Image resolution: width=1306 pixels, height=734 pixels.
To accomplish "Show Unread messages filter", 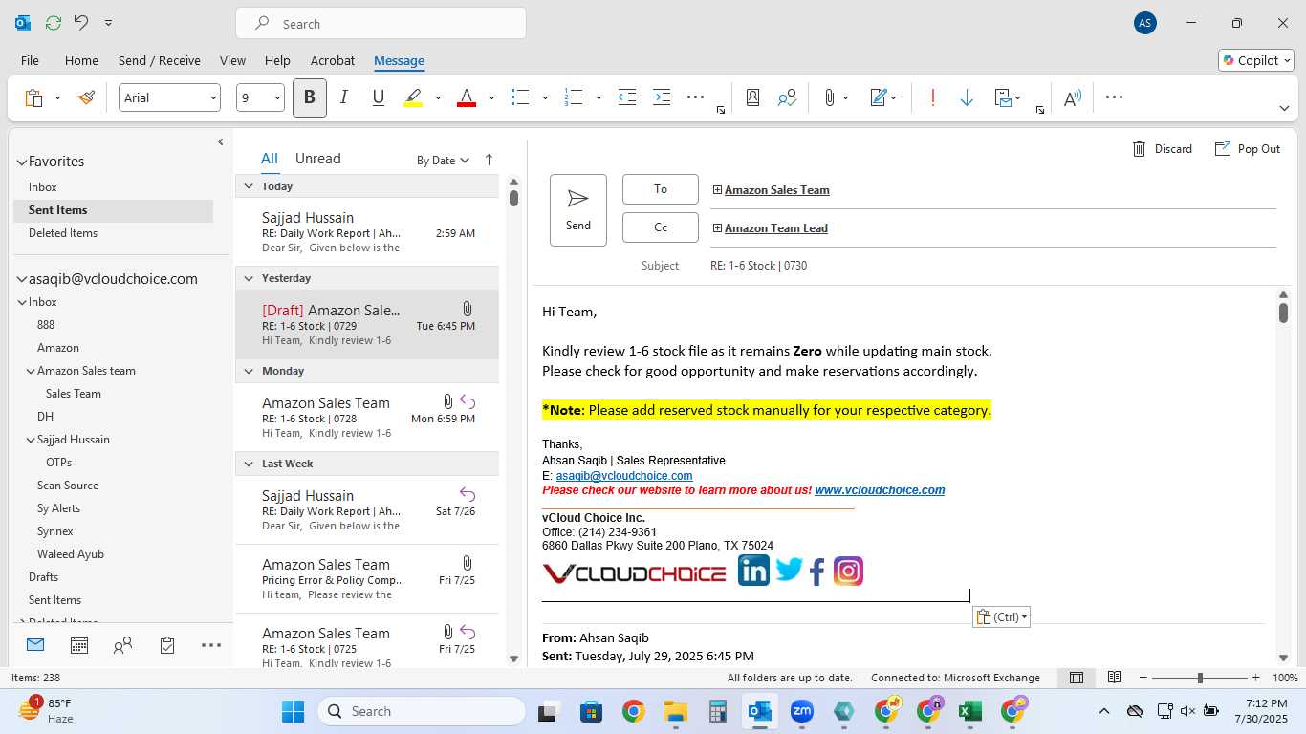I will click(317, 159).
